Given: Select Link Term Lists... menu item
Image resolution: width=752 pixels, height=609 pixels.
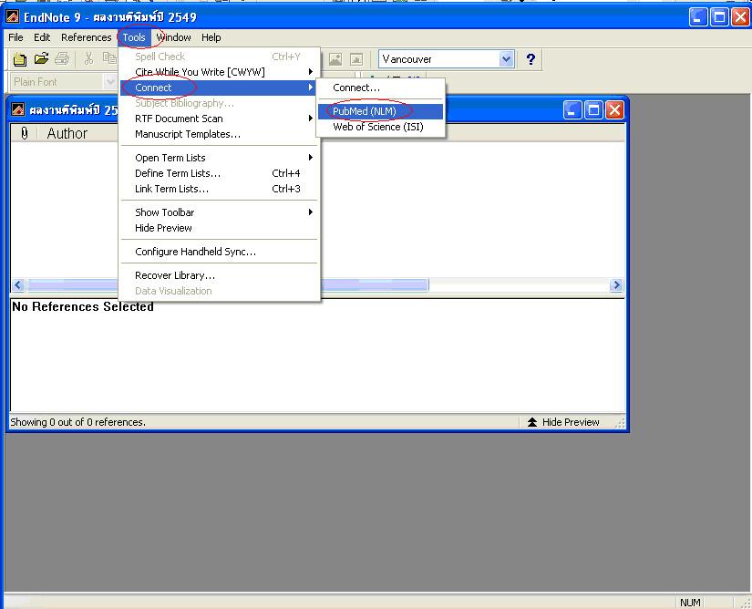Looking at the screenshot, I should 219,189.
